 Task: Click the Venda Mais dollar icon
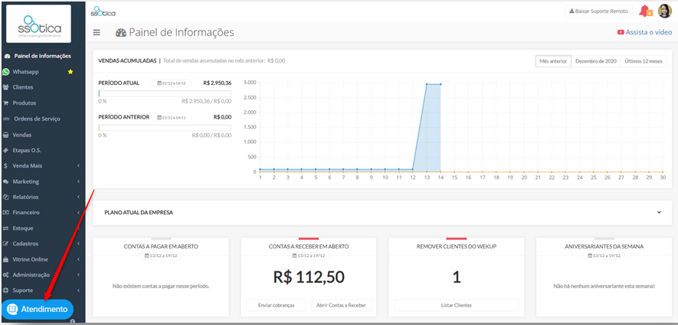5,166
